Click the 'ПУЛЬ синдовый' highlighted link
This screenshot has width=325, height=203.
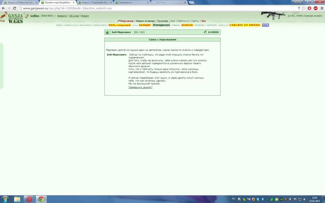[120, 25]
